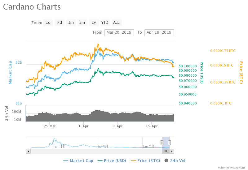Click the Jul '18 navigator label
Viewport: 248px width, 170px height.
tap(103, 147)
